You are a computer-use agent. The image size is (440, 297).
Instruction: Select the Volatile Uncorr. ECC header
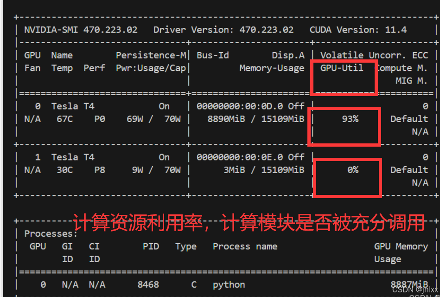374,55
